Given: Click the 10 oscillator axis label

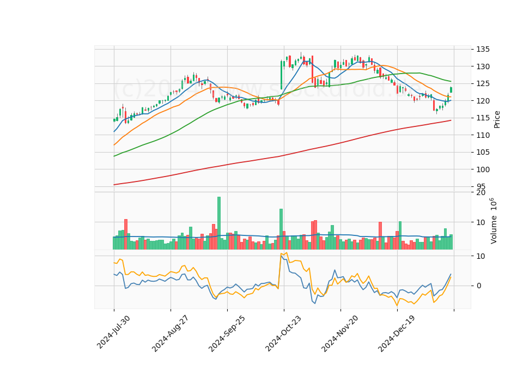Looking at the screenshot, I should (x=481, y=256).
